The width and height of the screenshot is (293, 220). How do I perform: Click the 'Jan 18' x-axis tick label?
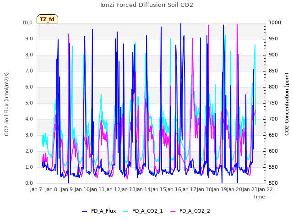point(204,189)
